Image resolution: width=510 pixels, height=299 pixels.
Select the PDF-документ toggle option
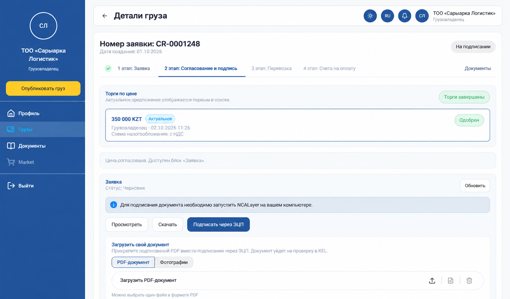click(133, 262)
